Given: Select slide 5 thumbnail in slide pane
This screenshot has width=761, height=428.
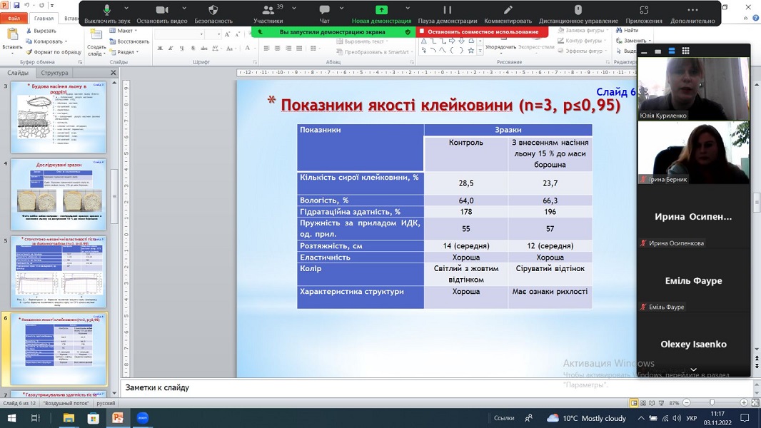Looking at the screenshot, I should pyautogui.click(x=59, y=272).
